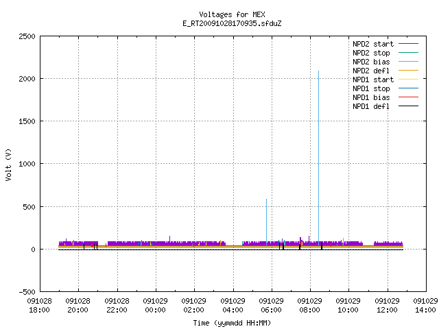Click the 091029 06:00 time tick label
This screenshot has height=329, width=439.
[272, 306]
